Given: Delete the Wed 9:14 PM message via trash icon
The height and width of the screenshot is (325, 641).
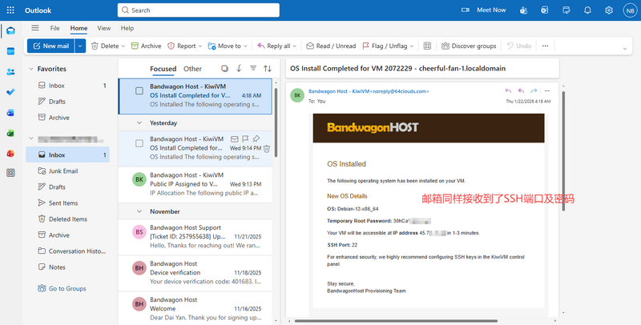Looking at the screenshot, I should 266,148.
